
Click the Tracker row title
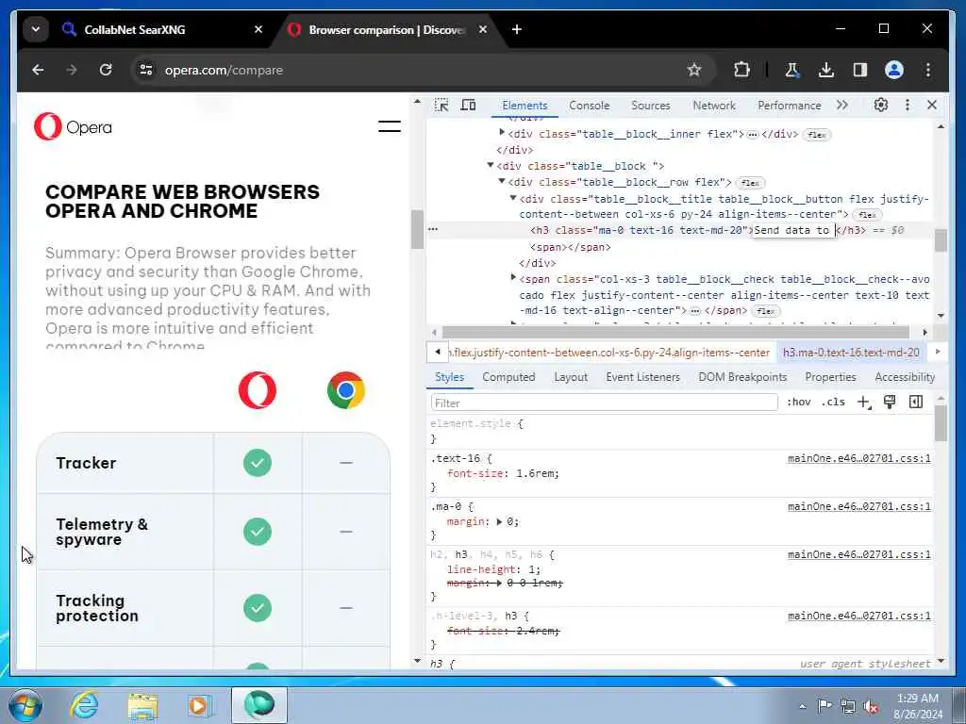tap(86, 463)
